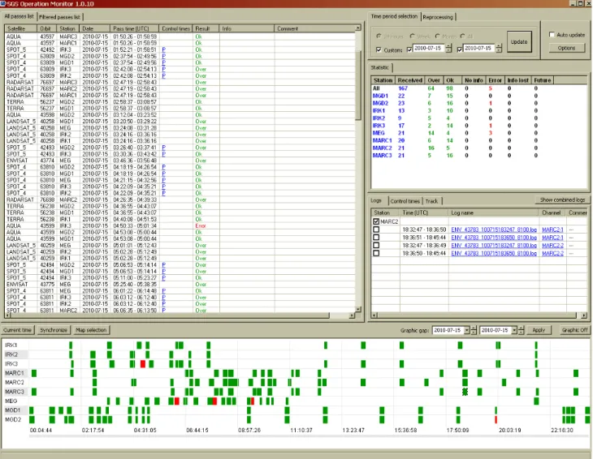Click the passes list vertical scrollbar
Screen dimensions: 593x459
tap(358, 169)
